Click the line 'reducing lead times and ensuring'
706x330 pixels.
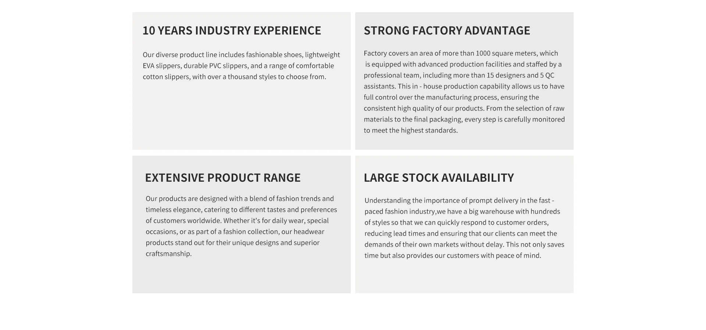461,233
